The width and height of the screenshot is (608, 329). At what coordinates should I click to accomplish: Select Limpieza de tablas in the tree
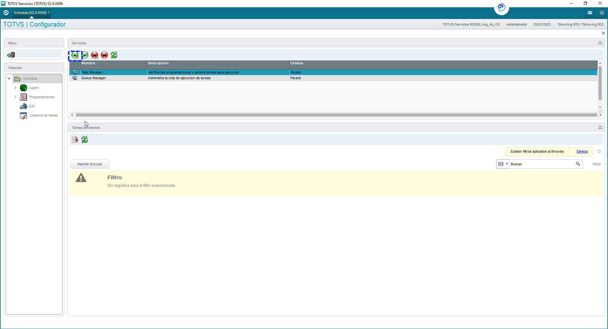(x=43, y=115)
